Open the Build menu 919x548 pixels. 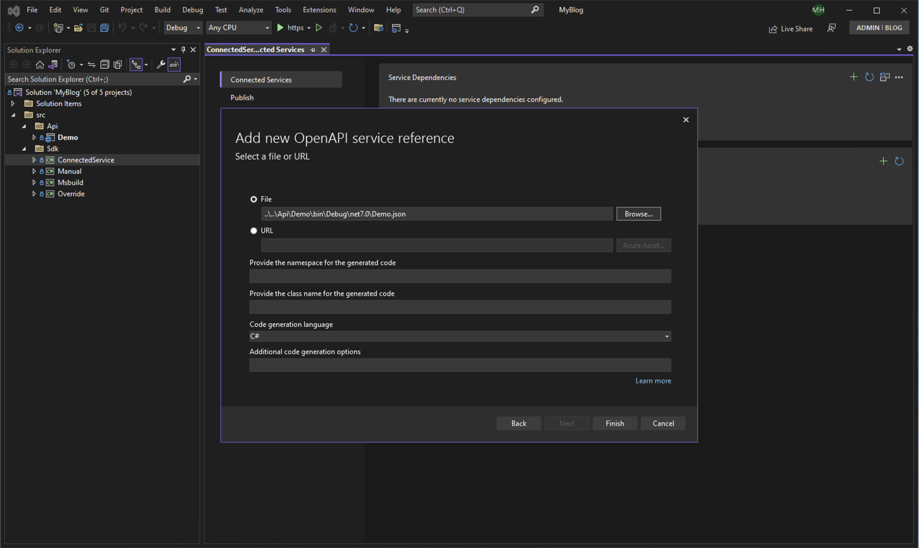coord(162,9)
